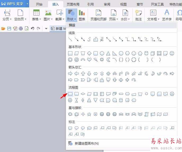Pick the 5-point star shape

[89, 114]
